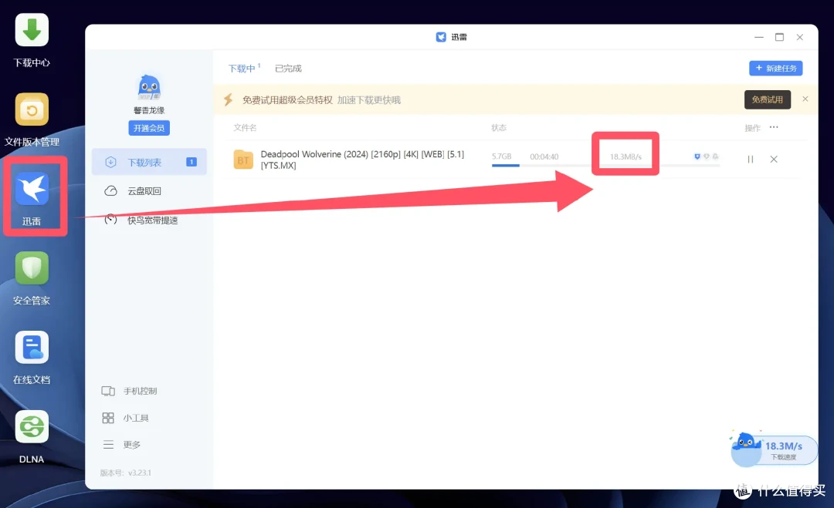Click the 00:04:40 remaining time
This screenshot has height=508, width=834.
tap(544, 156)
